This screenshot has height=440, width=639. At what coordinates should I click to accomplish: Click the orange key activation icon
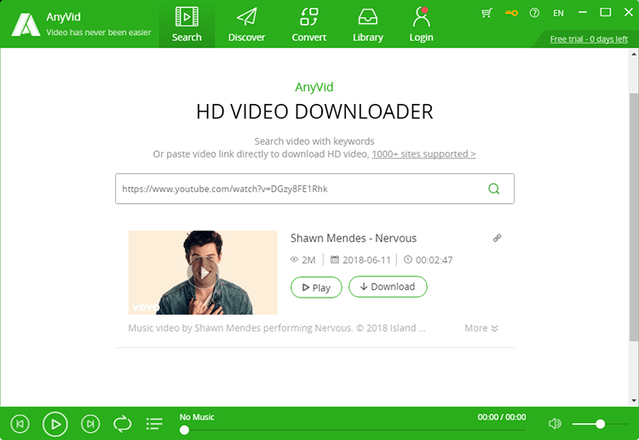511,13
